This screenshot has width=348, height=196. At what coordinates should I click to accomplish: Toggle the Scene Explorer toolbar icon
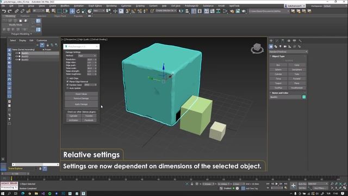[x=194, y=11]
